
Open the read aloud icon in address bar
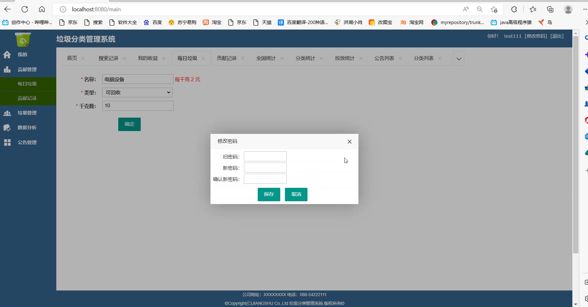tap(466, 9)
